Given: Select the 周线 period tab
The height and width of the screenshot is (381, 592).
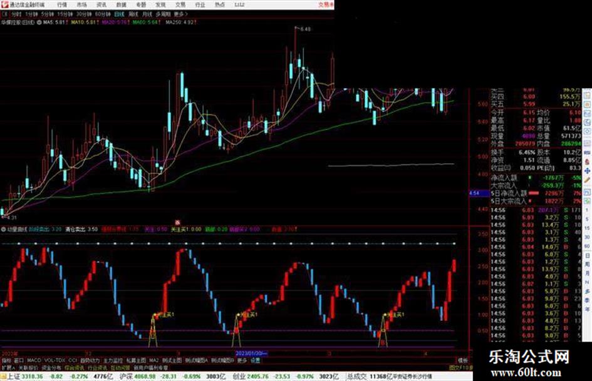Looking at the screenshot, I should pyautogui.click(x=133, y=14).
